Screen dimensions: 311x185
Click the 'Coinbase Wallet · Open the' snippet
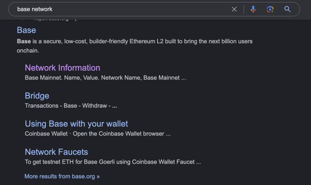[98, 134]
